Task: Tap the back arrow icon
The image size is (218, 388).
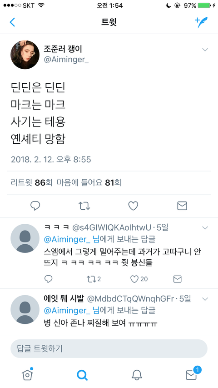Action: 12,22
